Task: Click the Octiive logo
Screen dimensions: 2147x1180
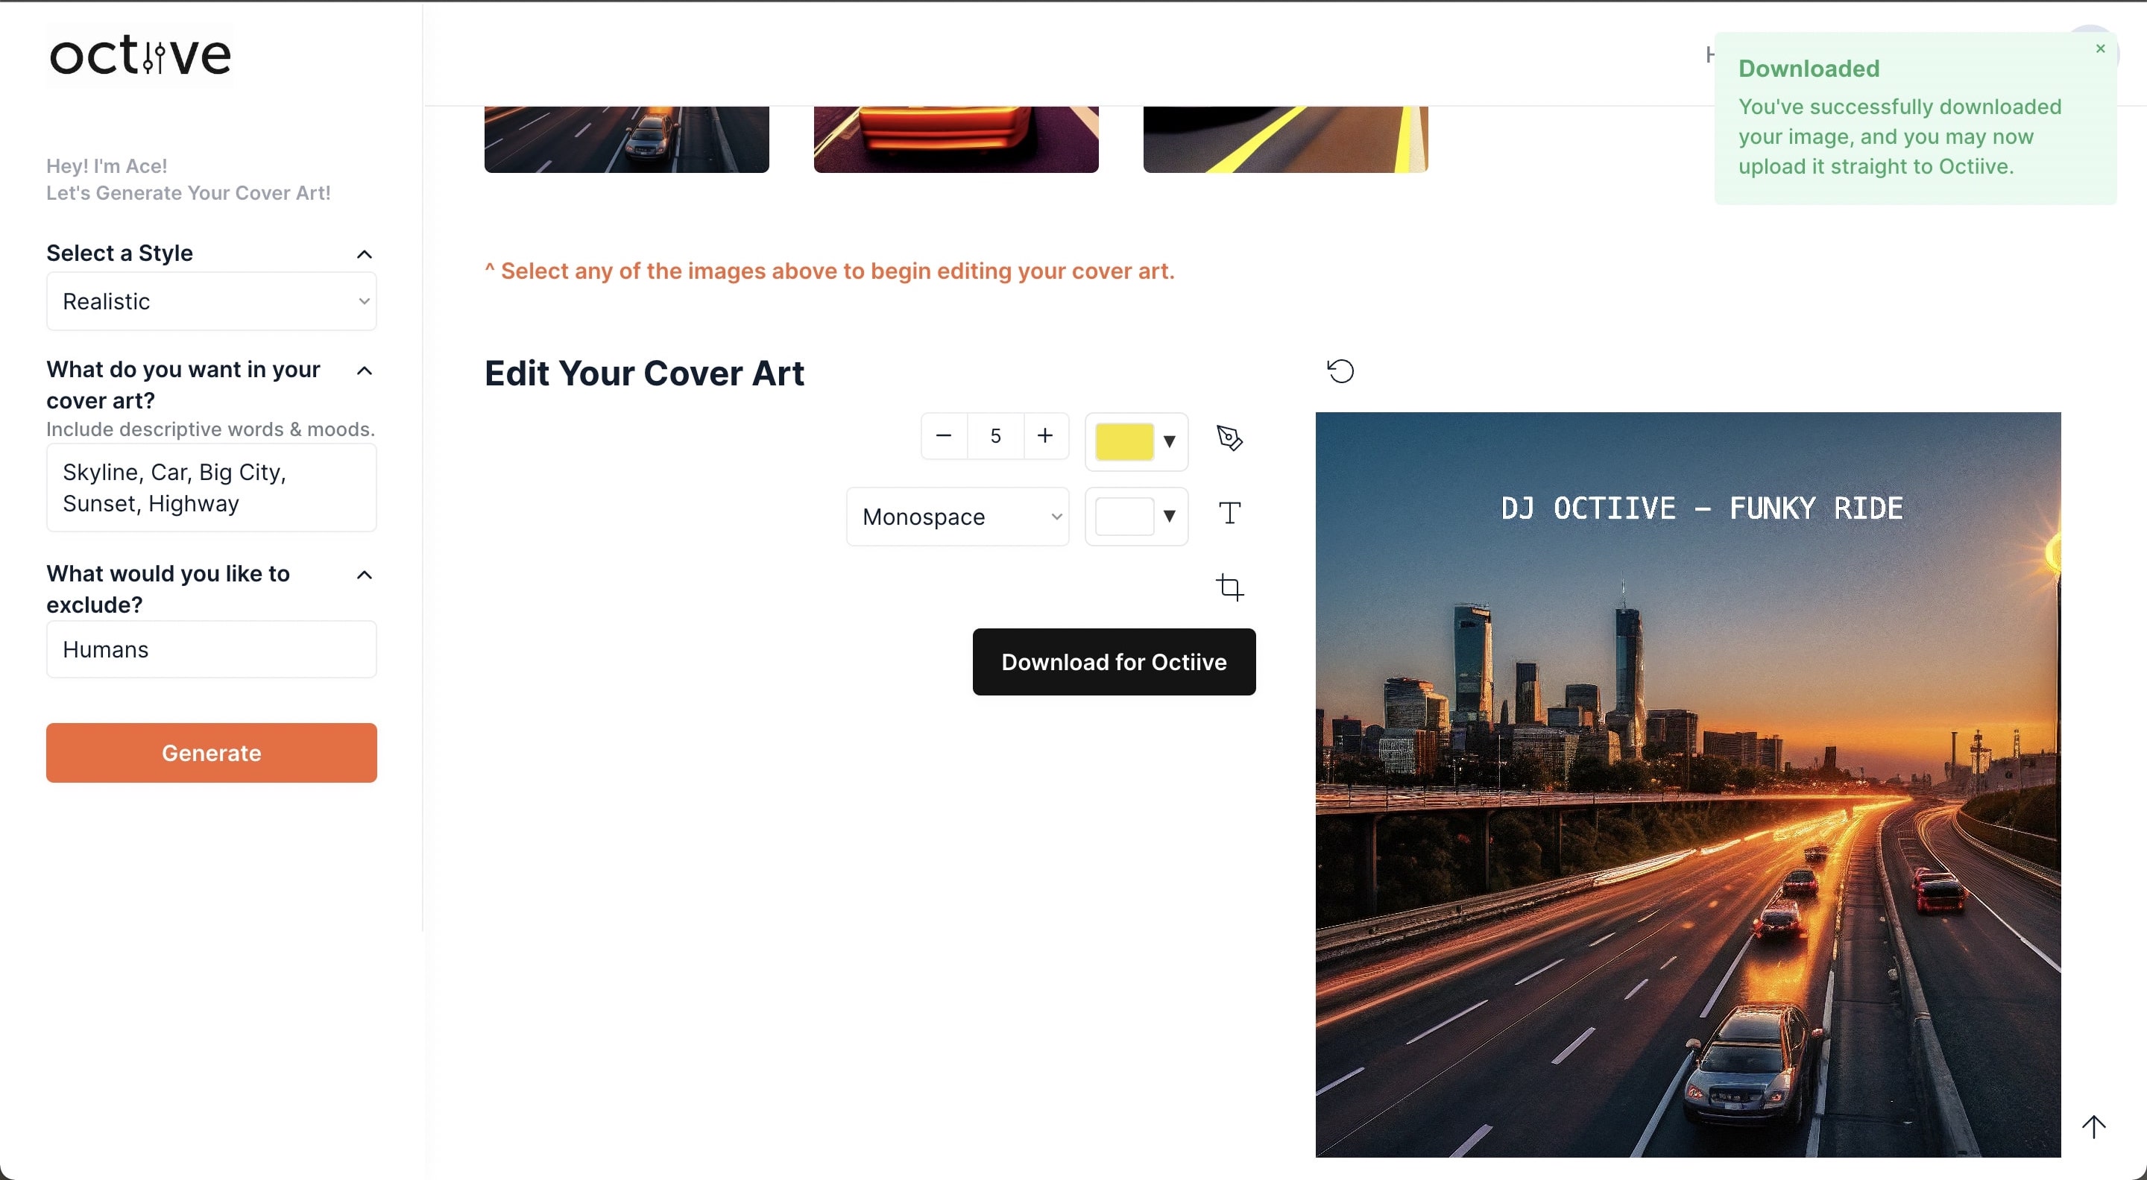Action: (139, 54)
